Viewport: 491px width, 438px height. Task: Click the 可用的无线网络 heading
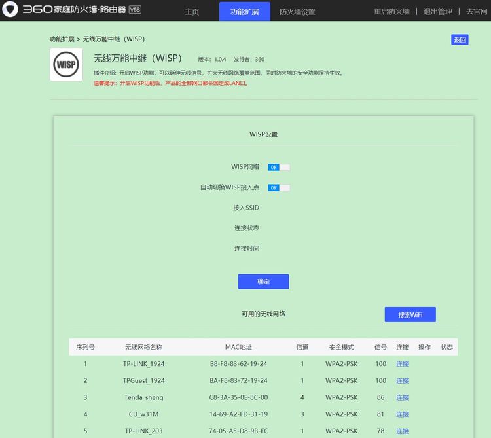(x=263, y=314)
